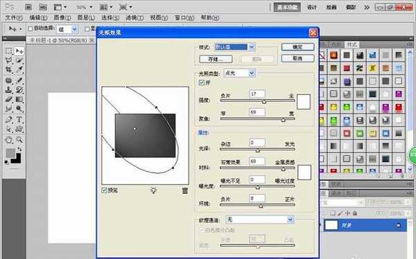Open the 滤镜(T) menu
The width and height of the screenshot is (416, 259).
click(x=135, y=18)
